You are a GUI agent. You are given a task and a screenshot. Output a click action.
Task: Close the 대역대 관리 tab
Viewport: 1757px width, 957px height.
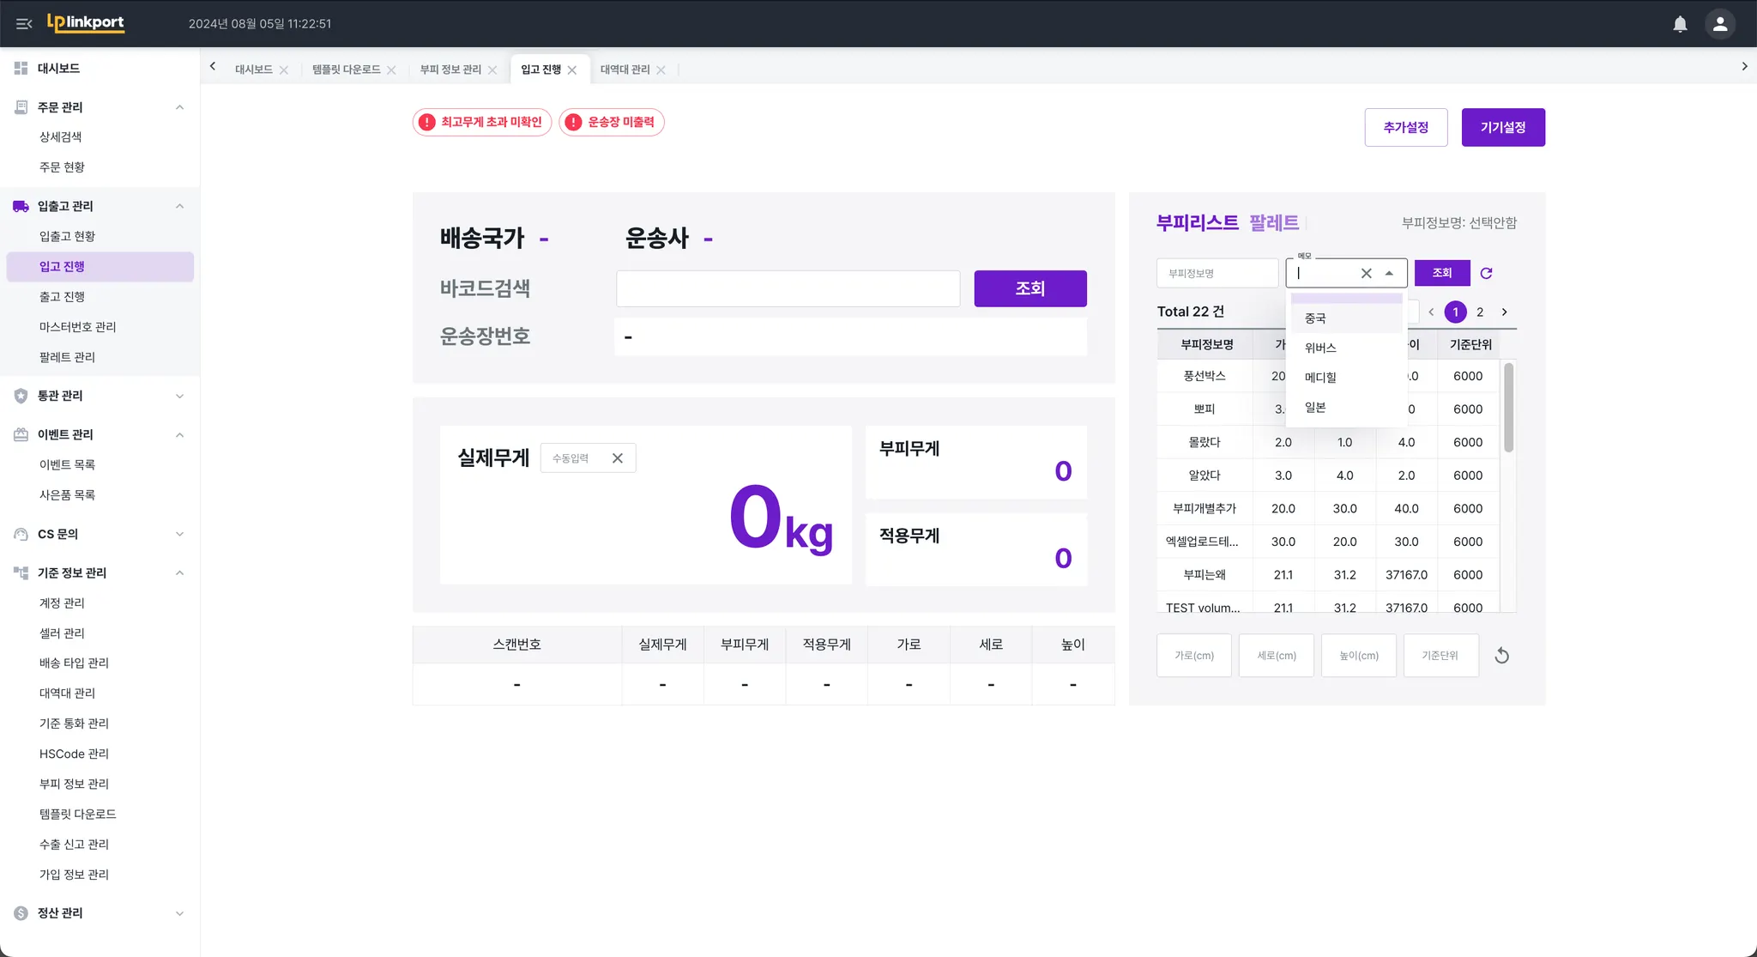point(661,70)
